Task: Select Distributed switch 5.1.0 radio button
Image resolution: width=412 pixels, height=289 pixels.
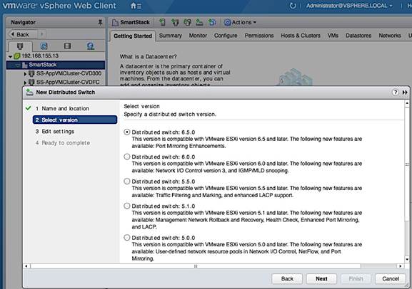Action: [127, 206]
